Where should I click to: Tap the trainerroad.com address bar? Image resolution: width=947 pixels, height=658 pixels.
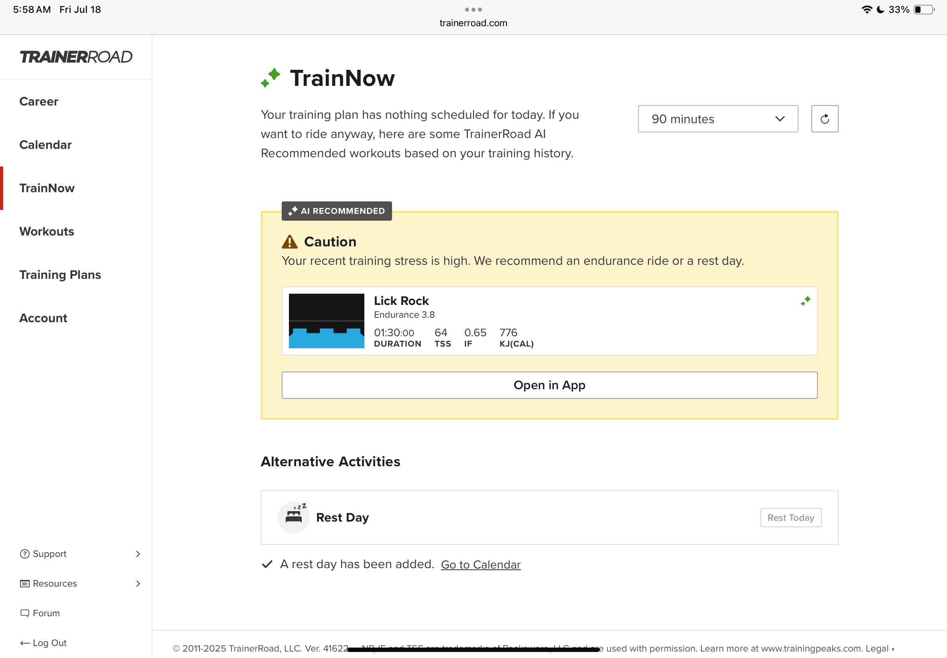(x=473, y=23)
